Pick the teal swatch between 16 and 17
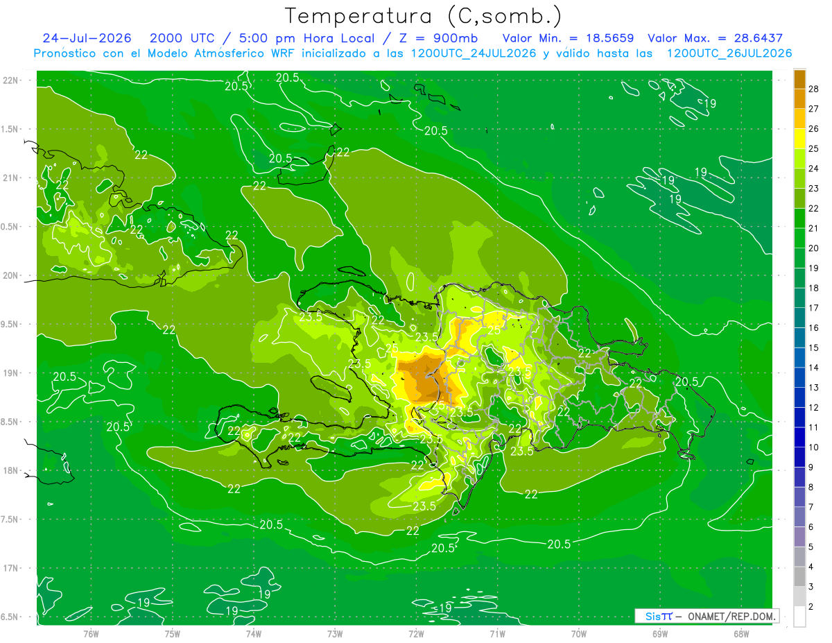The height and width of the screenshot is (643, 832). click(799, 318)
